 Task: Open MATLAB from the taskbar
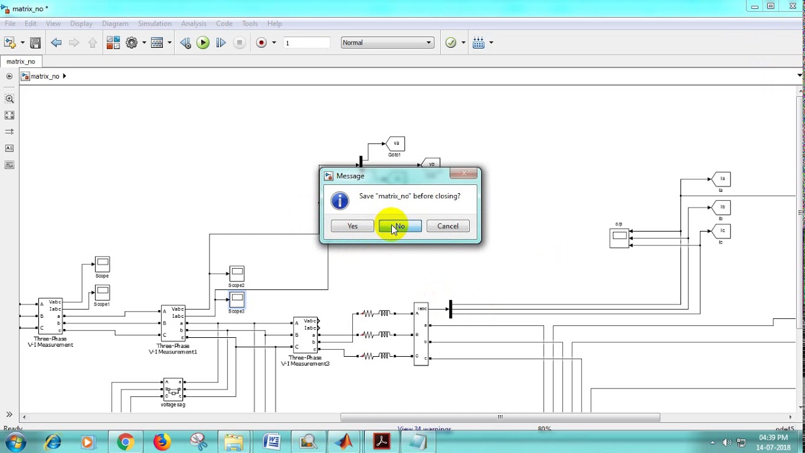coord(344,442)
